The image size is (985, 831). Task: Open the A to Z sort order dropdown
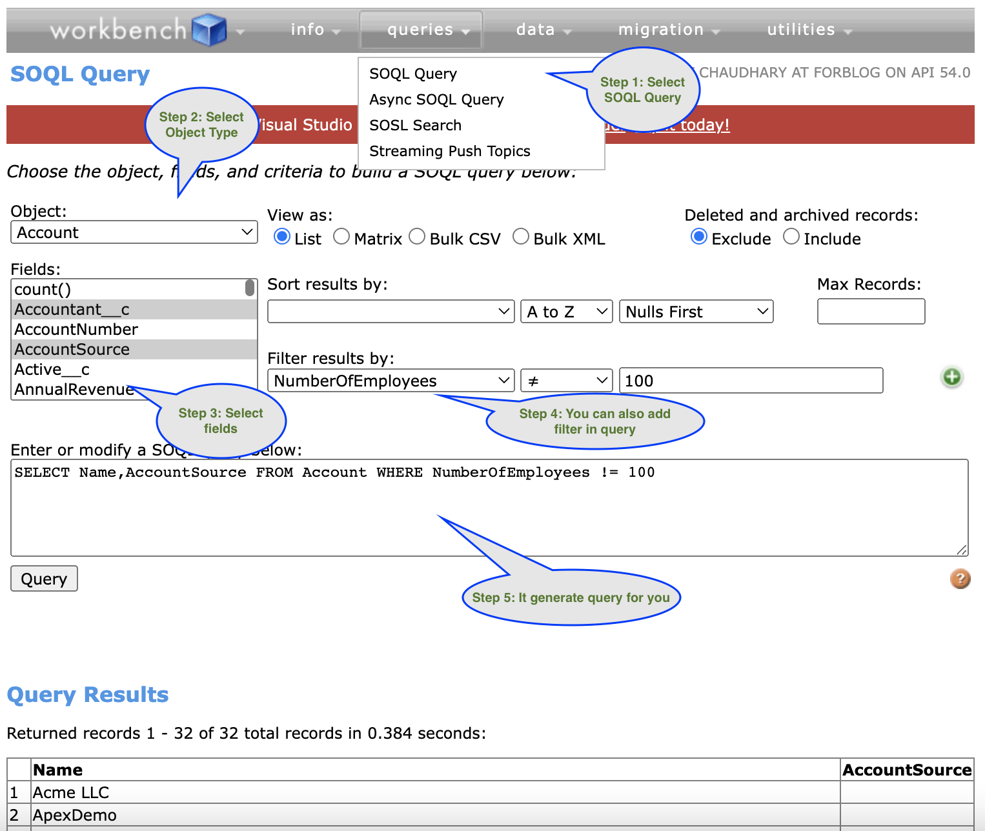pos(567,312)
